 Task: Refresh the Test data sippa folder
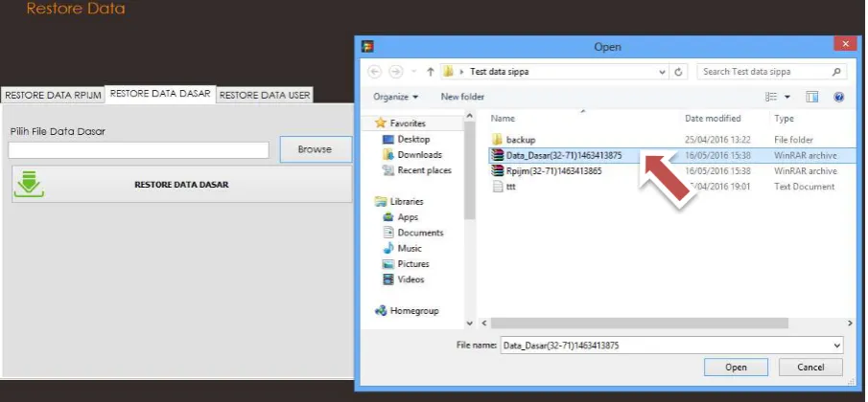pos(678,72)
